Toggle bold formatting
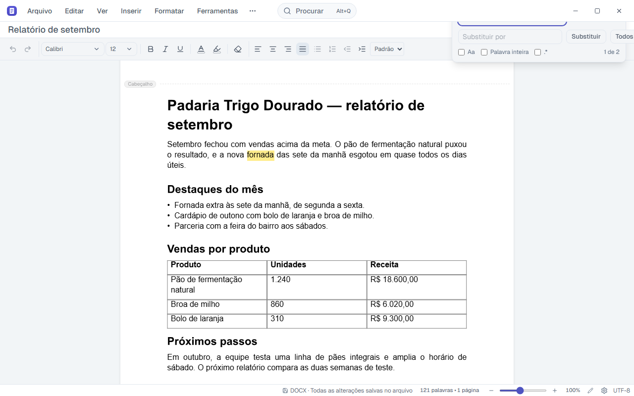The width and height of the screenshot is (634, 396). click(x=151, y=49)
